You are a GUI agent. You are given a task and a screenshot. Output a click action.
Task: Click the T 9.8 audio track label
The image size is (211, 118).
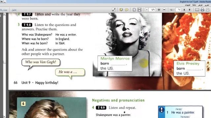(x=27, y=25)
